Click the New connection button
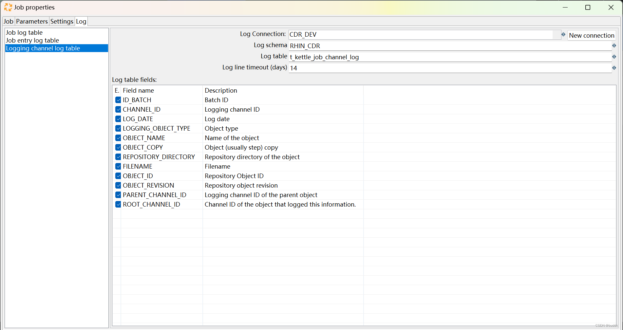 coord(592,35)
